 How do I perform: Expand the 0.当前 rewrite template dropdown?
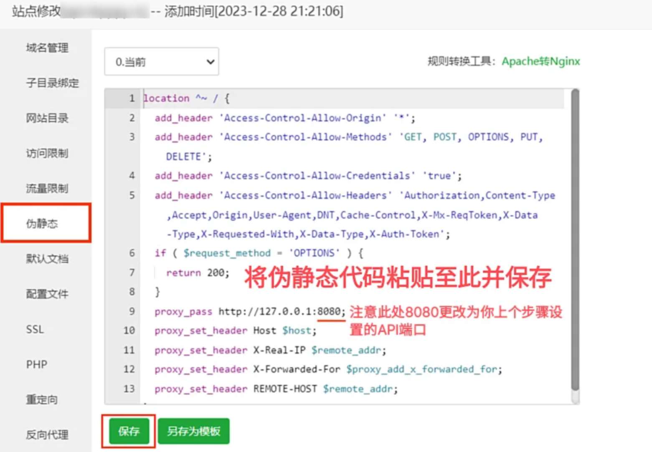(161, 62)
